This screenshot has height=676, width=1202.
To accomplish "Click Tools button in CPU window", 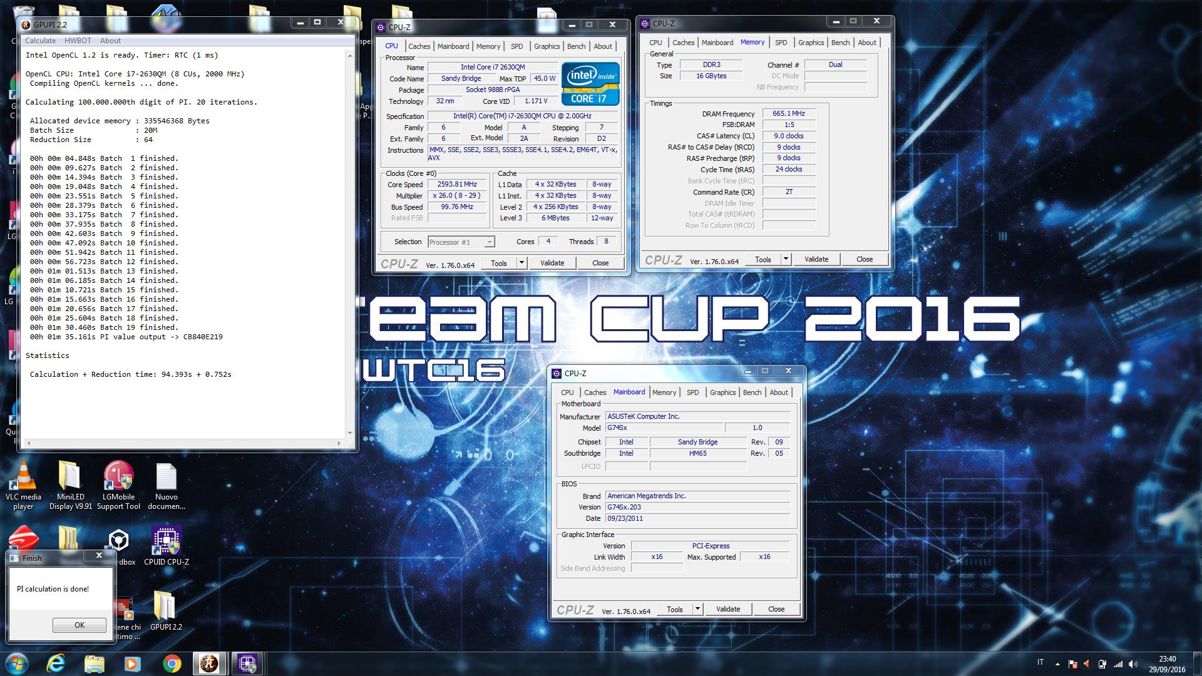I will pyautogui.click(x=498, y=263).
